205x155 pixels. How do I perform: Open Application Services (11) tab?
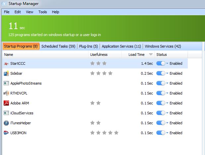[121, 46]
